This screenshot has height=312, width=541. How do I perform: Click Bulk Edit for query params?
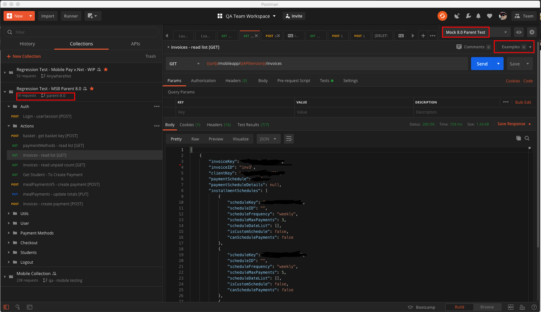pyautogui.click(x=523, y=102)
